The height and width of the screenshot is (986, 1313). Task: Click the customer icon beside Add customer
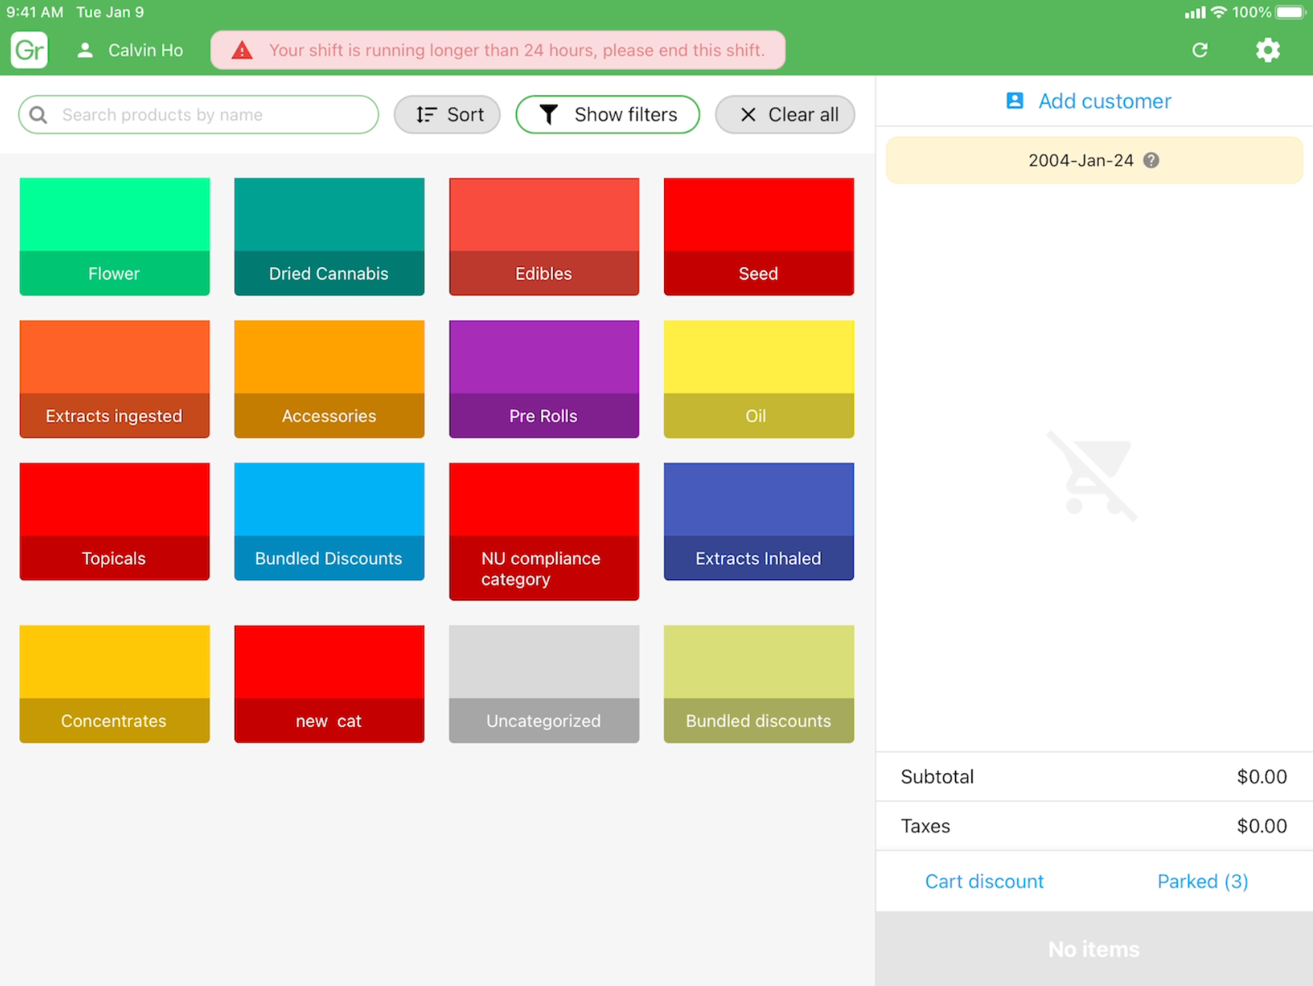point(1015,101)
